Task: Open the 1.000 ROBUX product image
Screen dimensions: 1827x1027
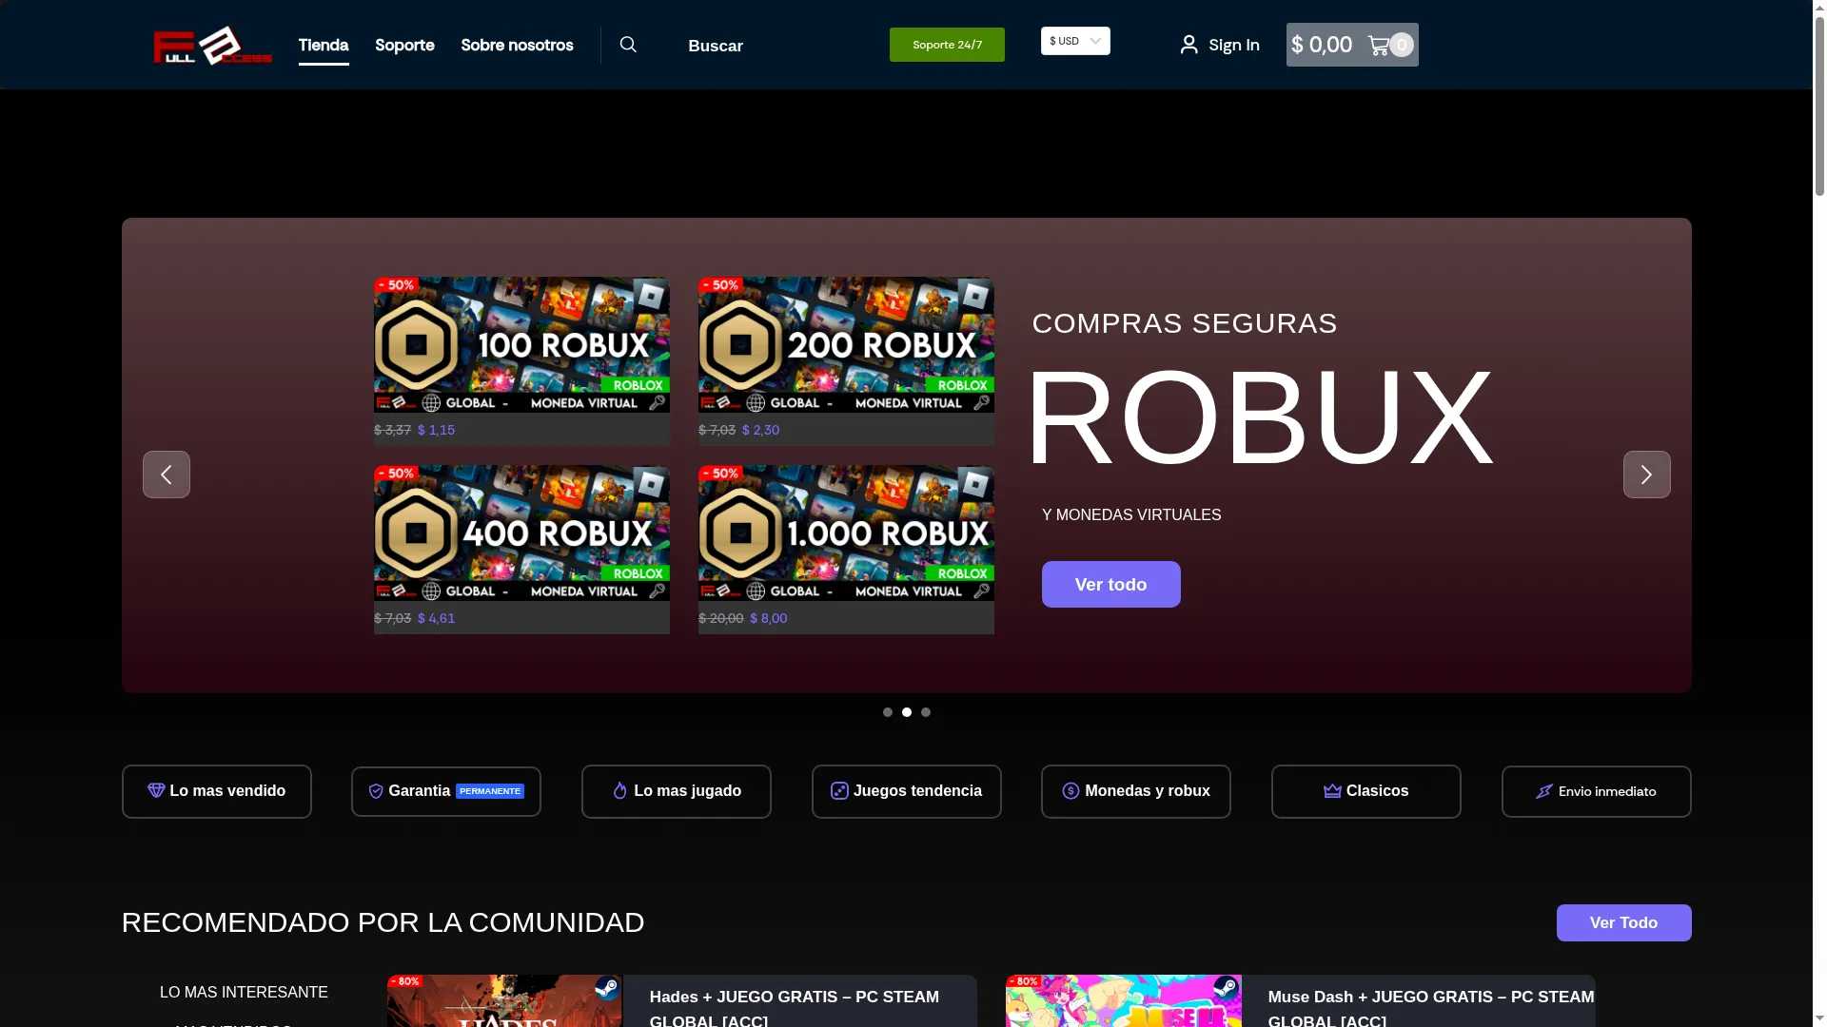Action: pos(846,533)
